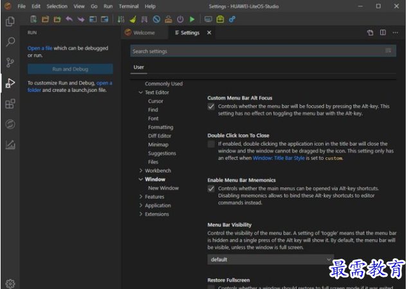
Task: Open the serial terminal monitor icon
Action: point(208,19)
